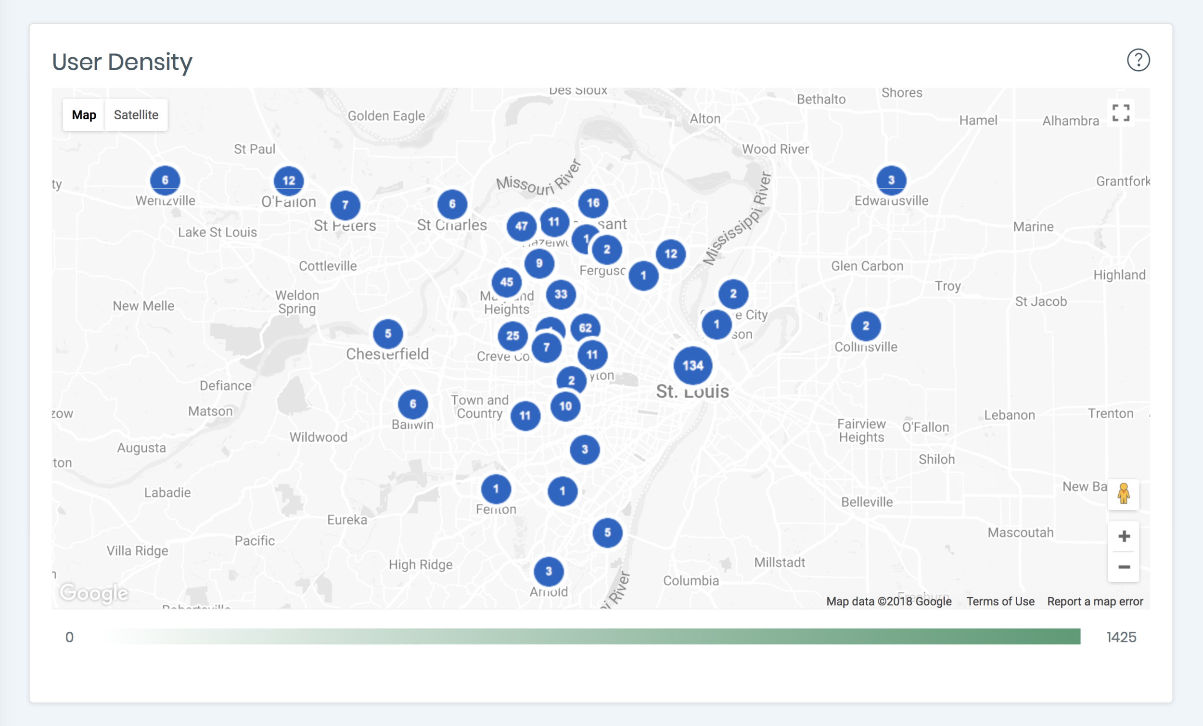Click the help question mark icon

pyautogui.click(x=1138, y=60)
